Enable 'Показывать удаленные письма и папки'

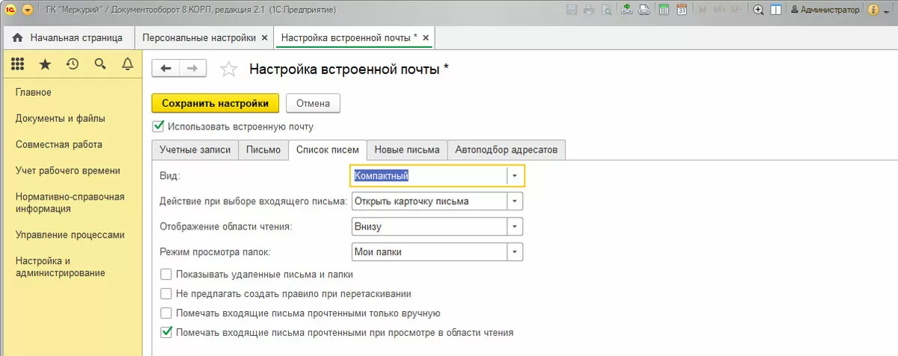166,274
